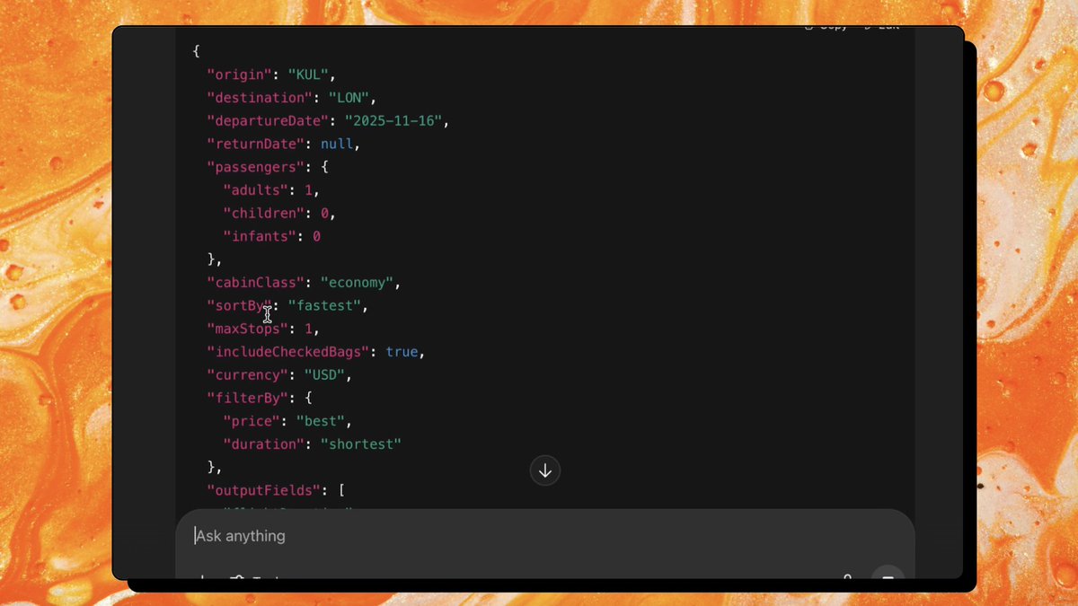Image resolution: width=1078 pixels, height=606 pixels.
Task: Click the "duration" key
Action: (x=264, y=444)
